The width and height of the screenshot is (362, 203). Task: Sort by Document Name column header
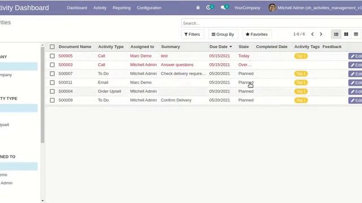coord(75,47)
